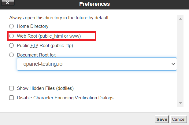Viewport: 189px width, 125px height.
Task: Click the scrollbar down arrow
Action: pyautogui.click(x=180, y=103)
